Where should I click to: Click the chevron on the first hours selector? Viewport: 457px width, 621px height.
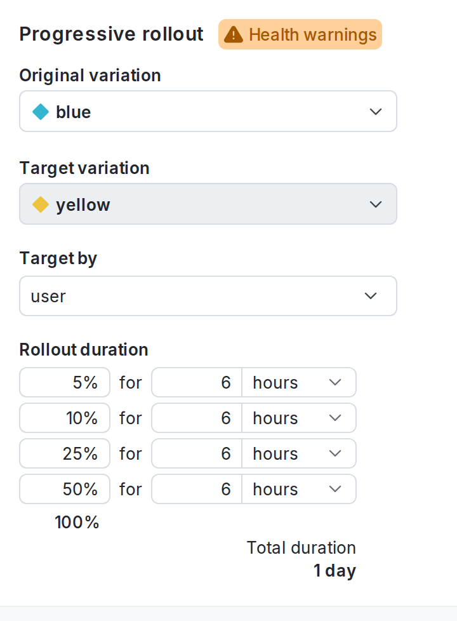click(336, 382)
